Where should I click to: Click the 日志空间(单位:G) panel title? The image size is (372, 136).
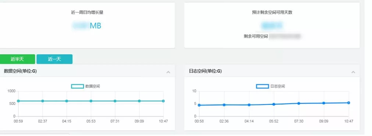coord(205,71)
